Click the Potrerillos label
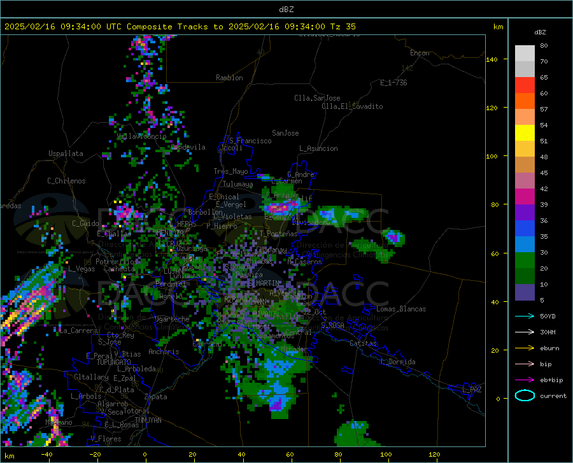Viewport: 573px width, 463px height. (117, 262)
